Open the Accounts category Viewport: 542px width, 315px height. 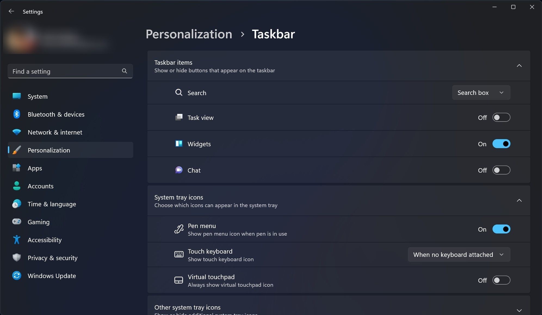tap(70, 186)
